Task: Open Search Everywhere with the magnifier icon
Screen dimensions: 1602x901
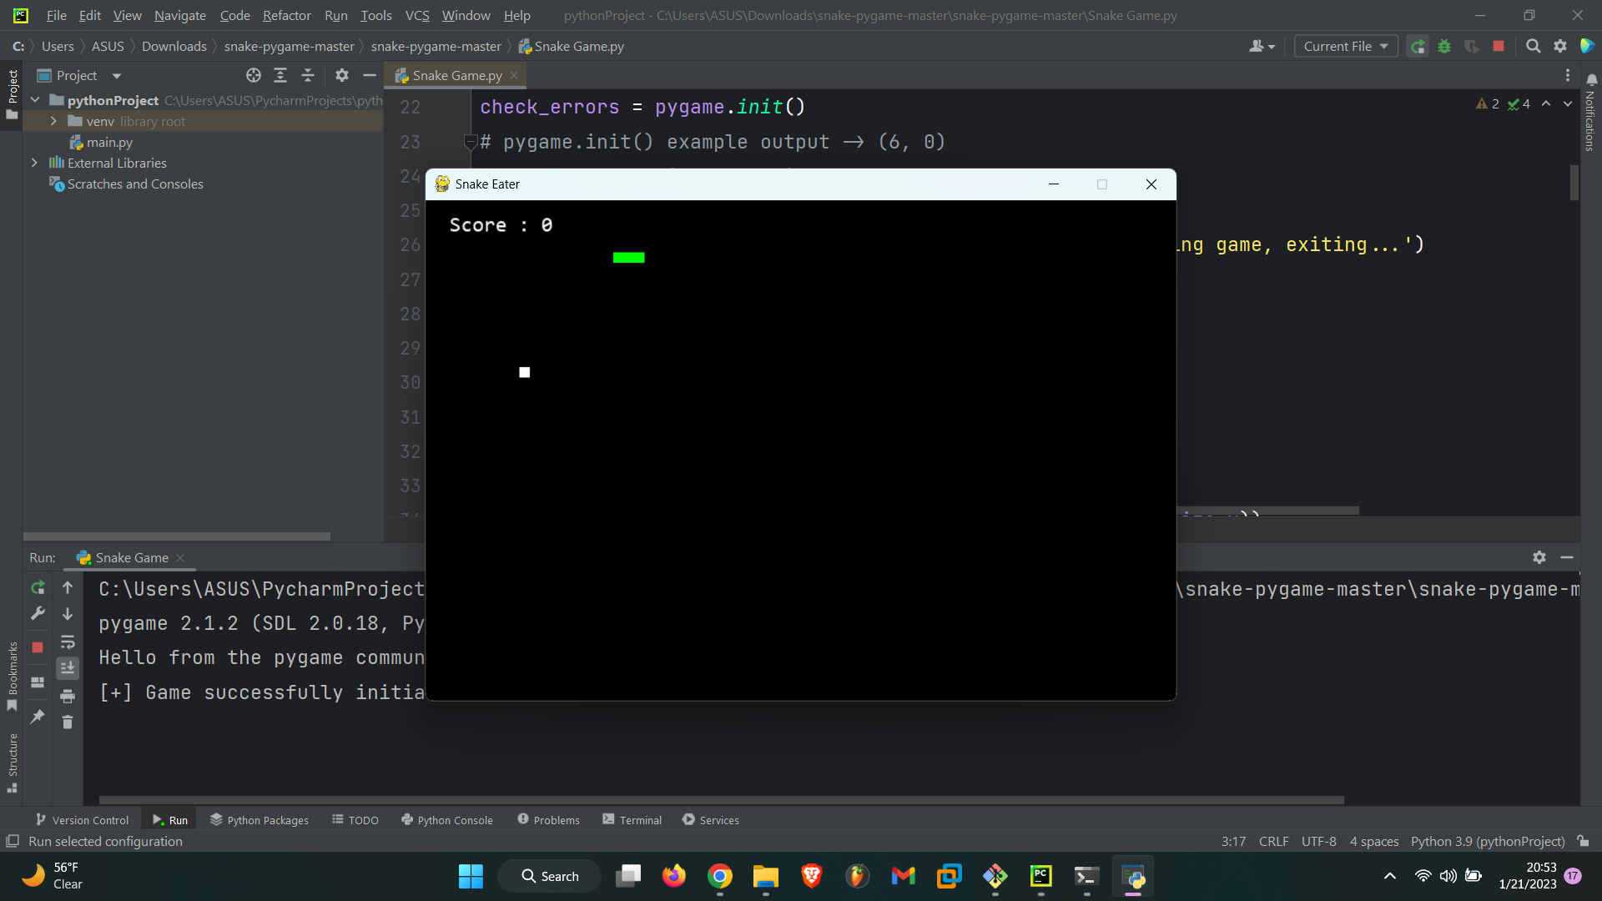Action: pos(1533,46)
